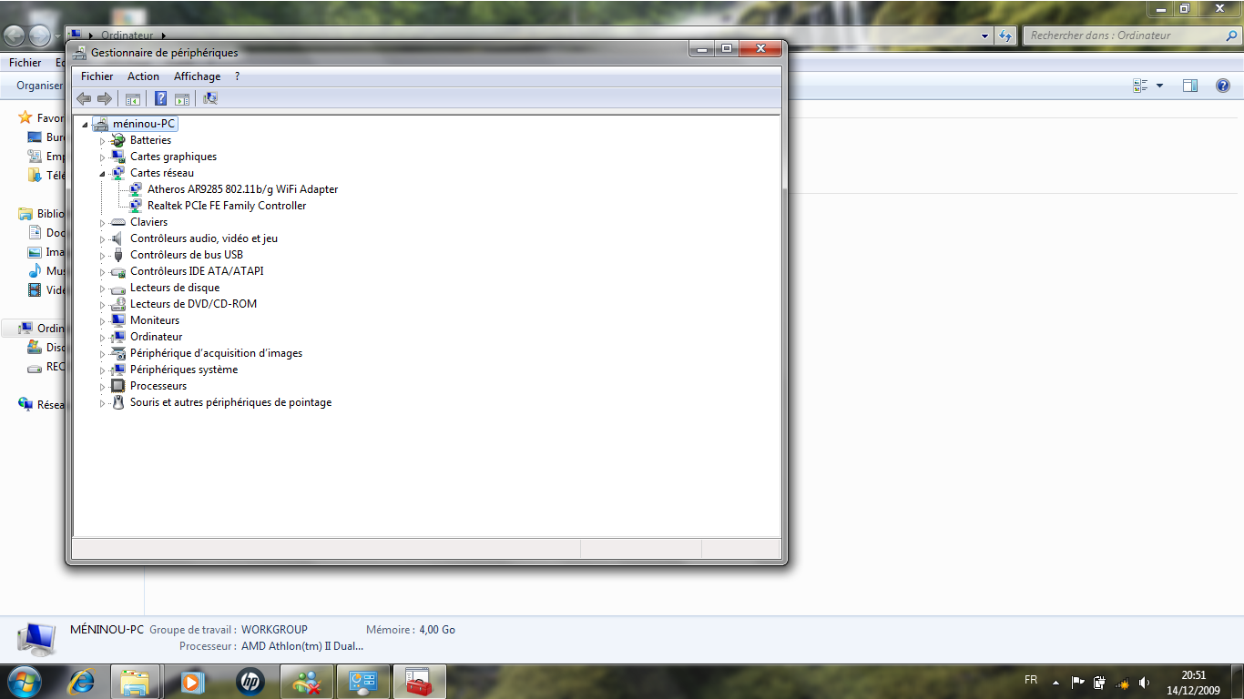Click the show/hide console tree toolbar icon

click(133, 98)
